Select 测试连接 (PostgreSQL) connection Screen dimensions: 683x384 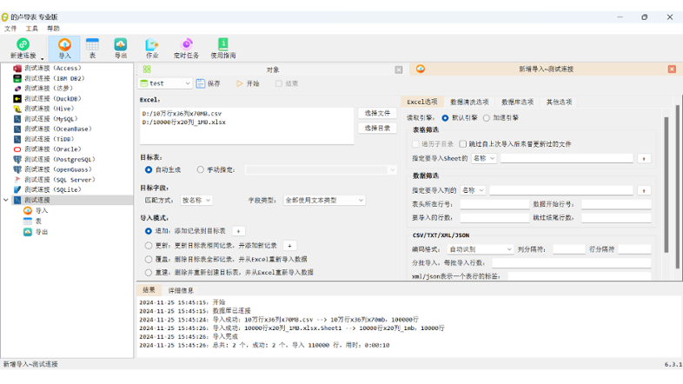[60, 159]
